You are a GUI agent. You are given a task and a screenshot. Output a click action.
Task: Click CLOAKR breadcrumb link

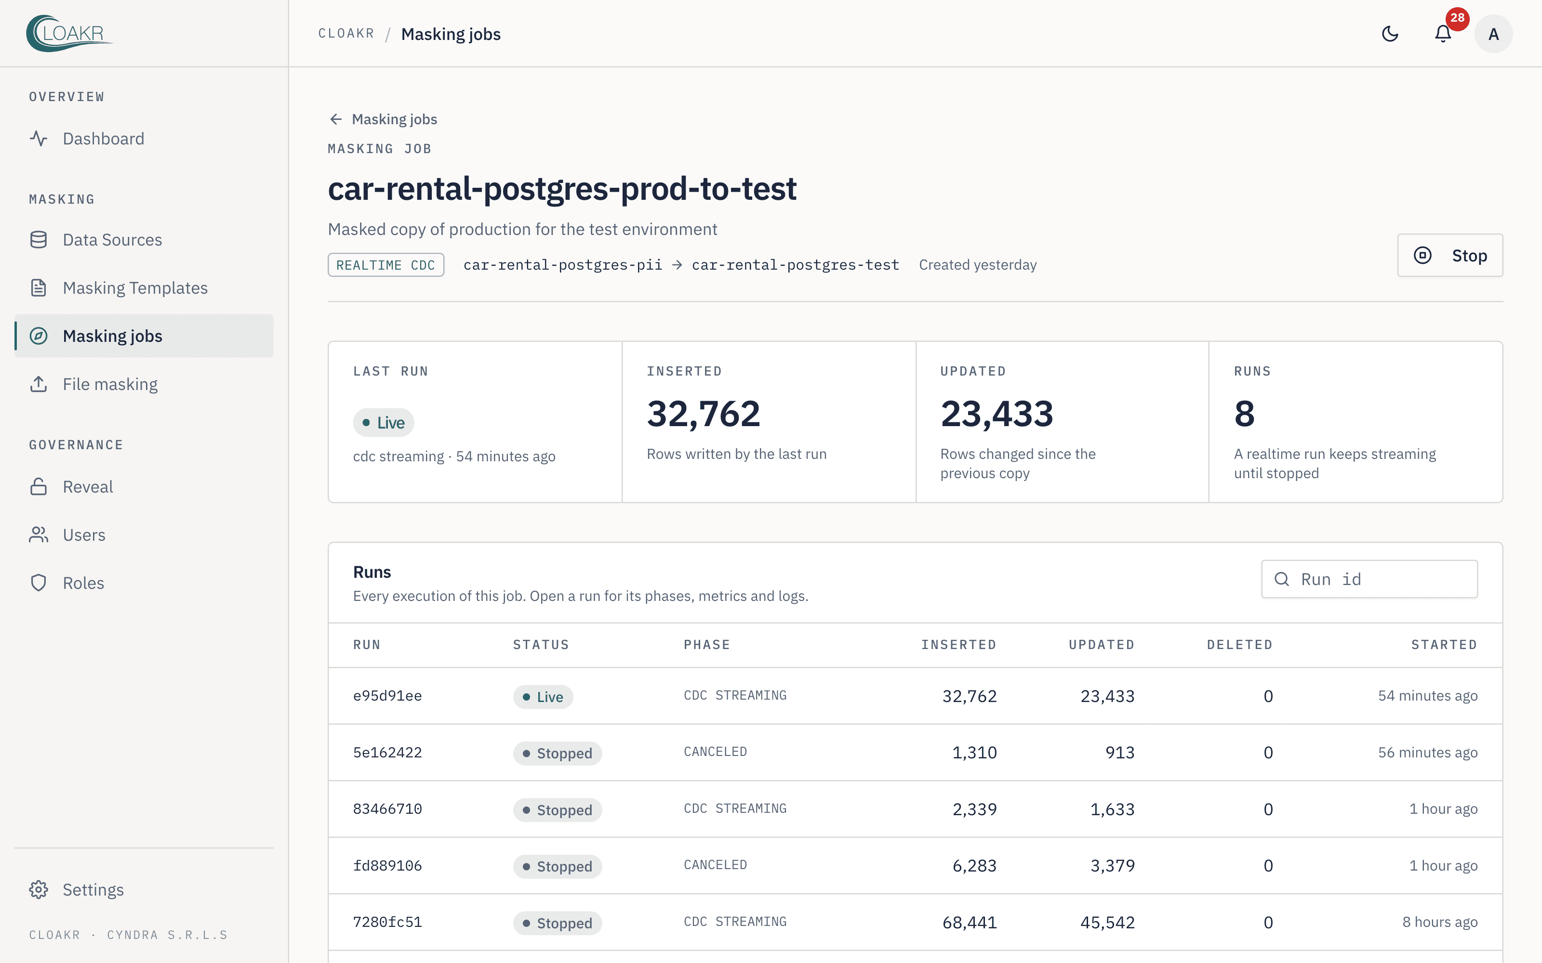346,34
